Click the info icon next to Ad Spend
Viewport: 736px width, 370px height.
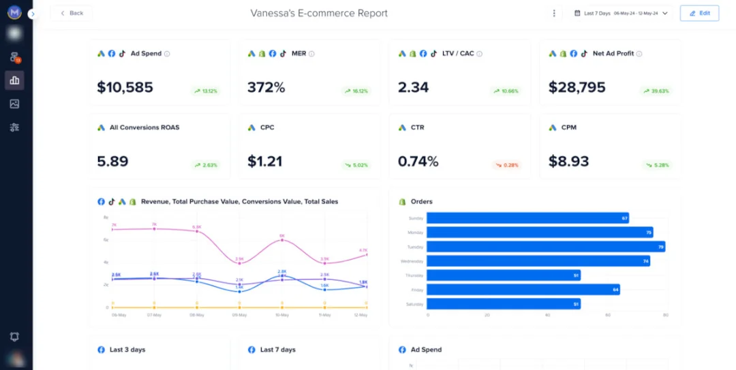[167, 54]
